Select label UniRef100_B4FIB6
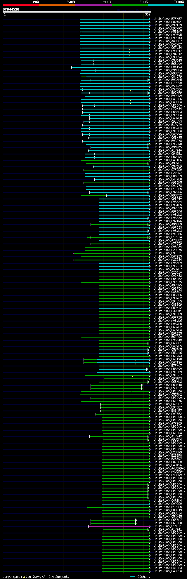187x579 pixels. coord(168,160)
